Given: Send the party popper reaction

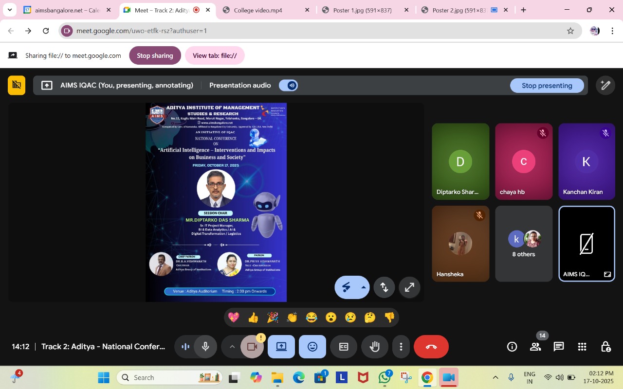Looking at the screenshot, I should point(273,318).
